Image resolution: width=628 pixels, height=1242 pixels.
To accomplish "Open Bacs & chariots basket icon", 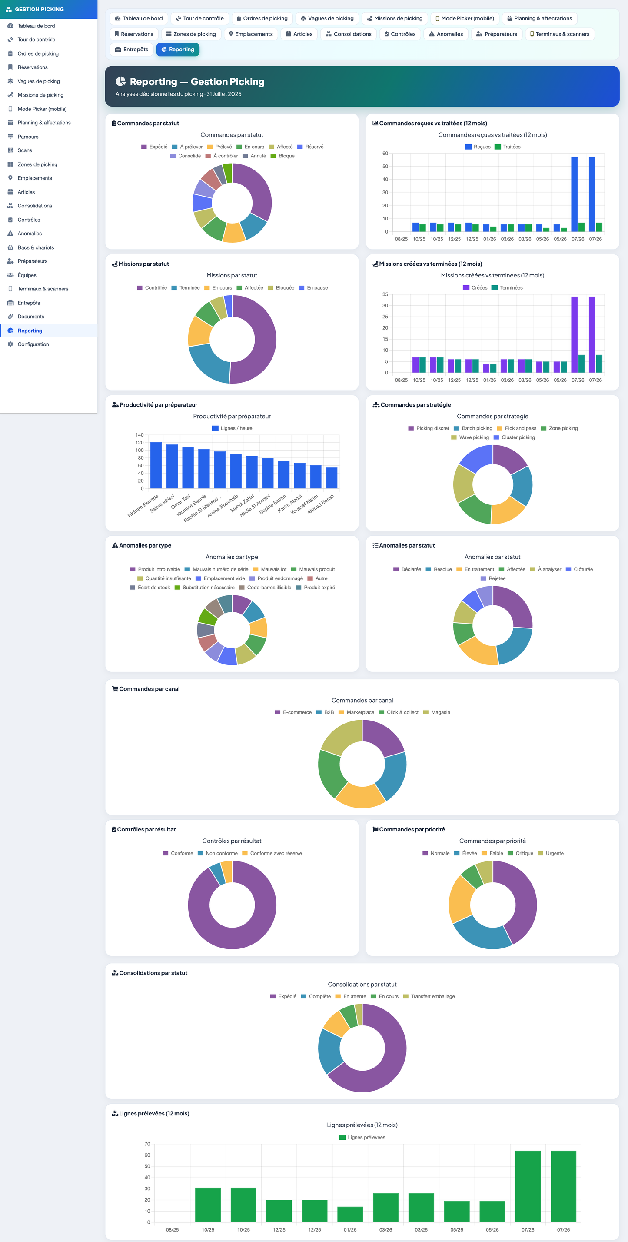I will [10, 247].
